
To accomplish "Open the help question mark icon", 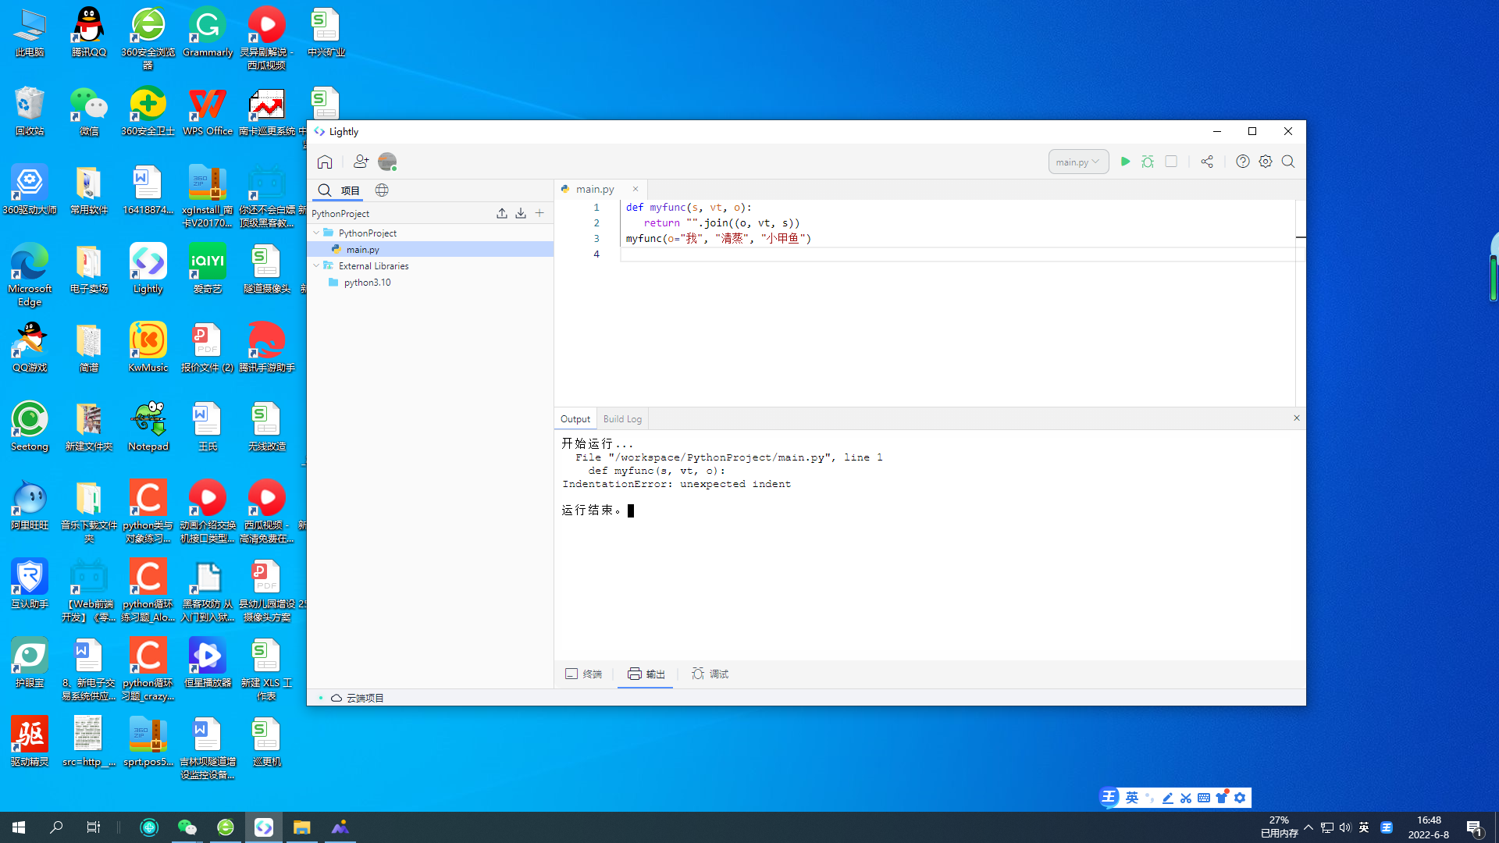I will [1243, 162].
